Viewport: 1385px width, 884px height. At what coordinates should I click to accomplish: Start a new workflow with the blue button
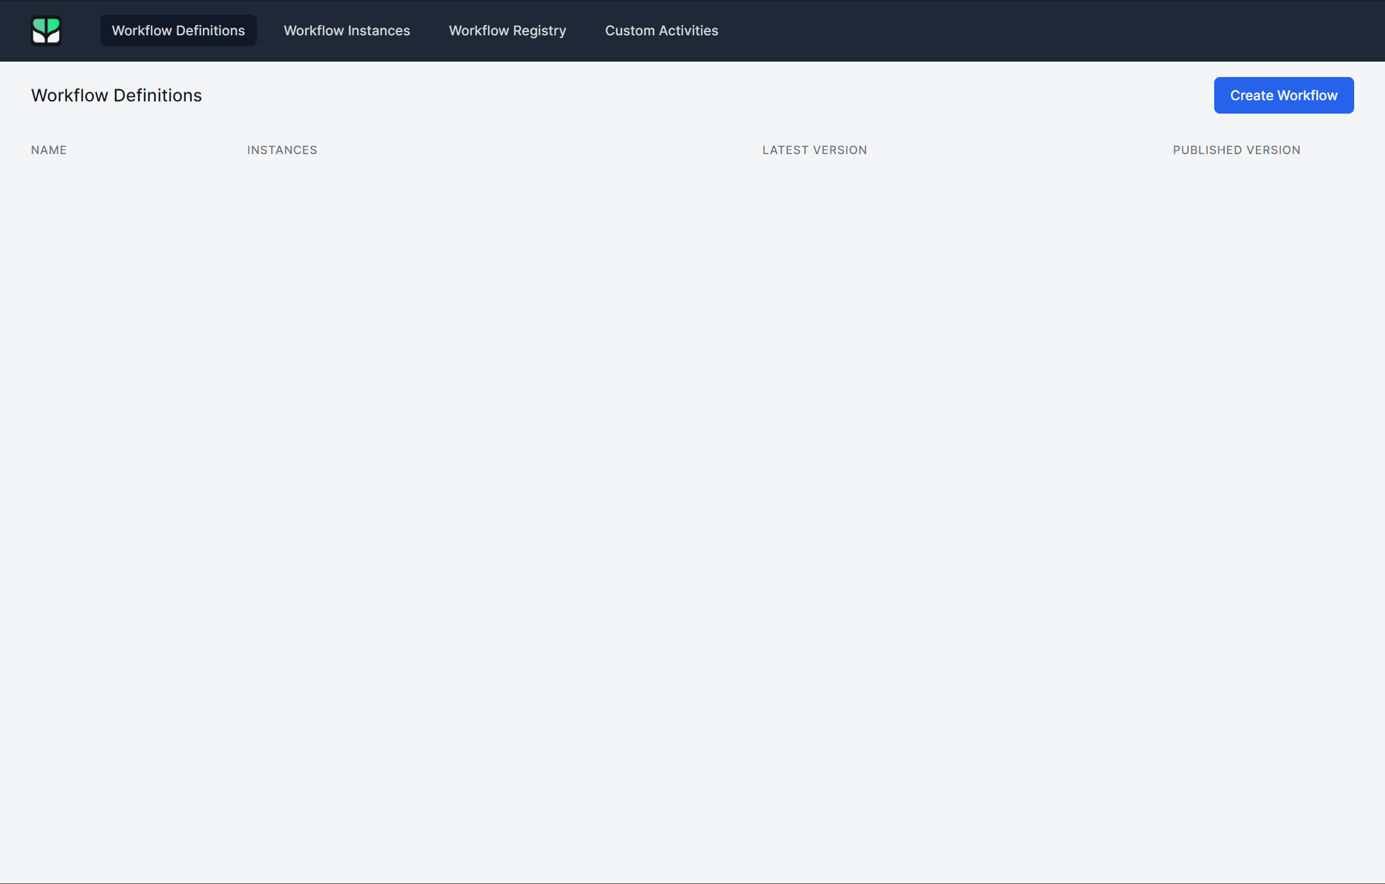point(1283,96)
